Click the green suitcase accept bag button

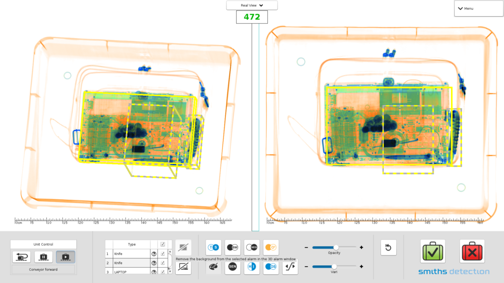tap(433, 251)
